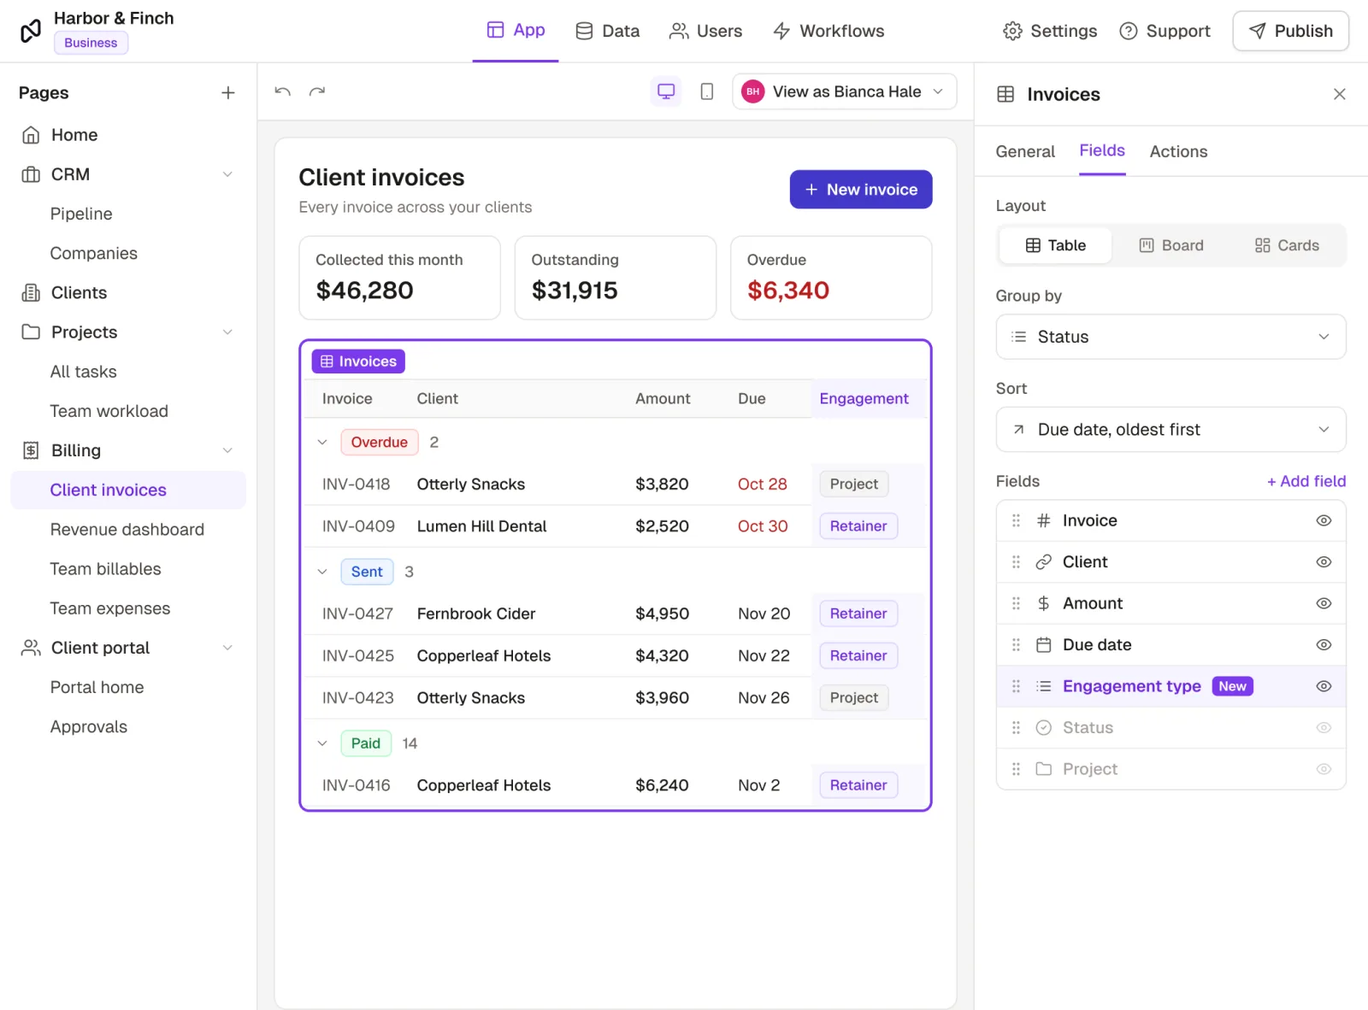Show the hidden Project field
Image resolution: width=1368 pixels, height=1010 pixels.
(1324, 769)
